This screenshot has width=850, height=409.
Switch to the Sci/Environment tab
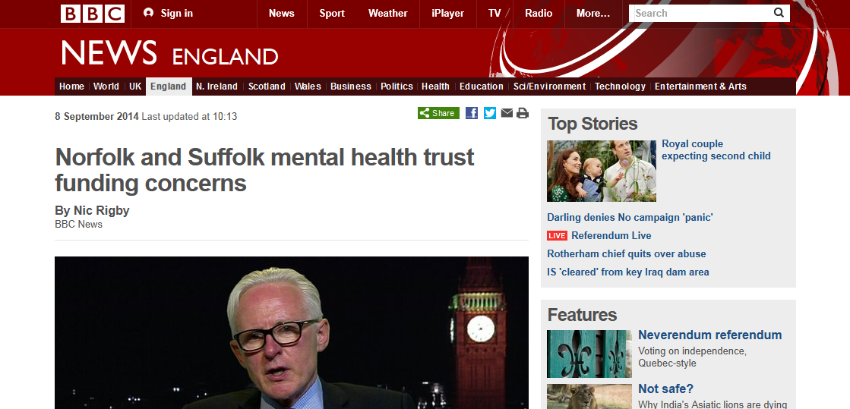(550, 87)
